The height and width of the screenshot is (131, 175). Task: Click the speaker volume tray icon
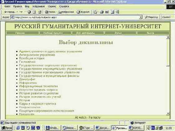pos(148,128)
